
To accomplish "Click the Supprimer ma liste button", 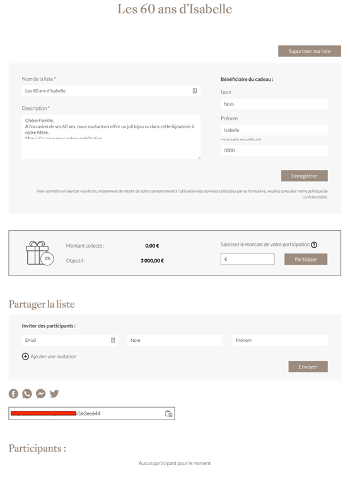I will tap(310, 51).
